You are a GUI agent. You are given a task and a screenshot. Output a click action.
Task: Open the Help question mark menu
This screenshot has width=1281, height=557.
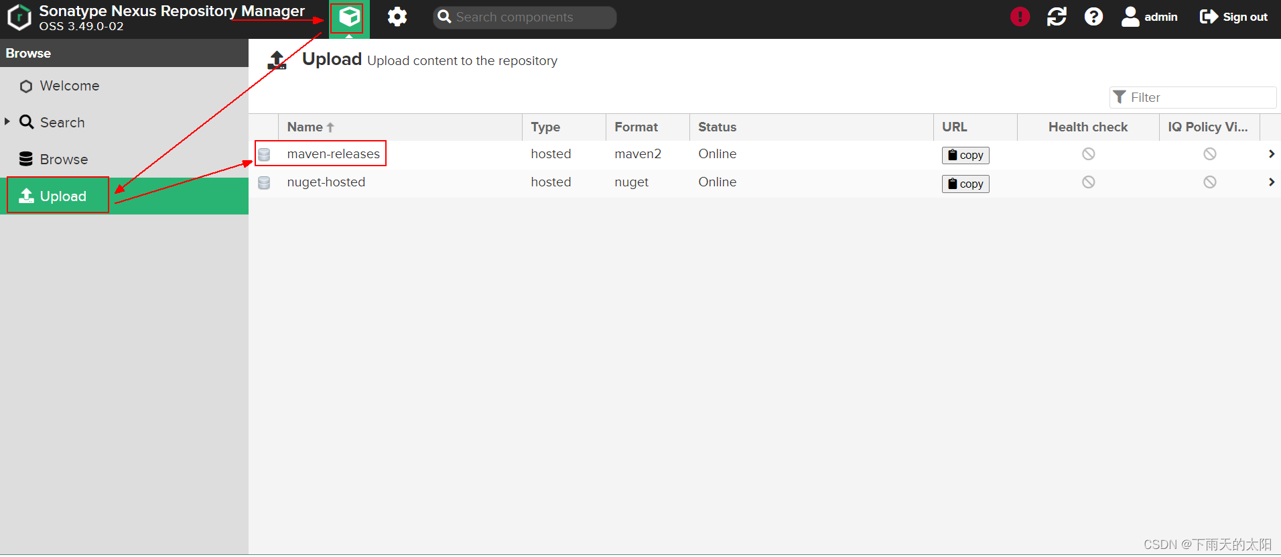[1093, 17]
